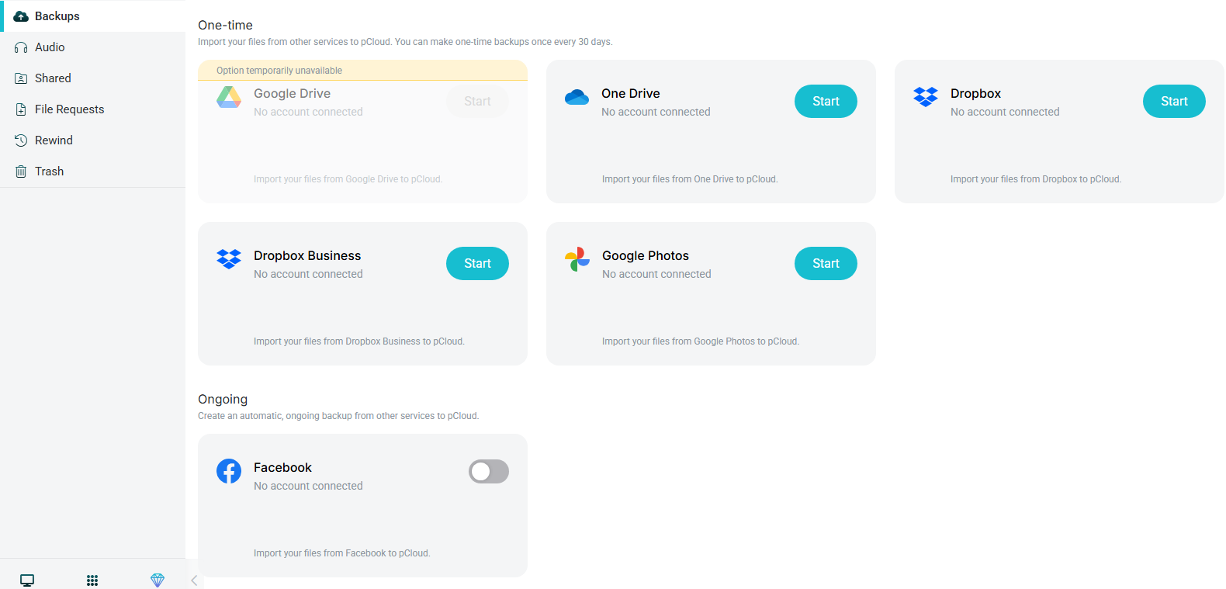The image size is (1226, 589).
Task: Enable the Facebook ongoing backup toggle
Action: point(489,471)
